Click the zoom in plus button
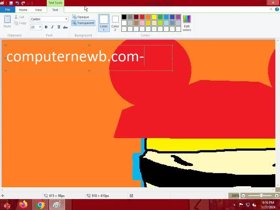The height and width of the screenshot is (210, 280). click(x=277, y=196)
